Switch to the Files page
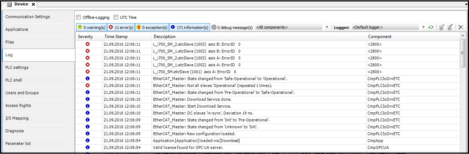This screenshot has height=154, width=469. (38, 42)
